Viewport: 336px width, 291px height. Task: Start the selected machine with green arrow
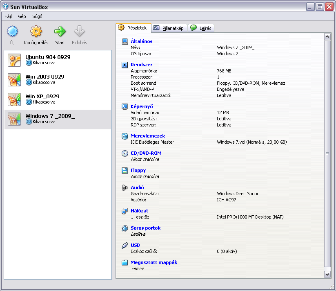pos(60,31)
